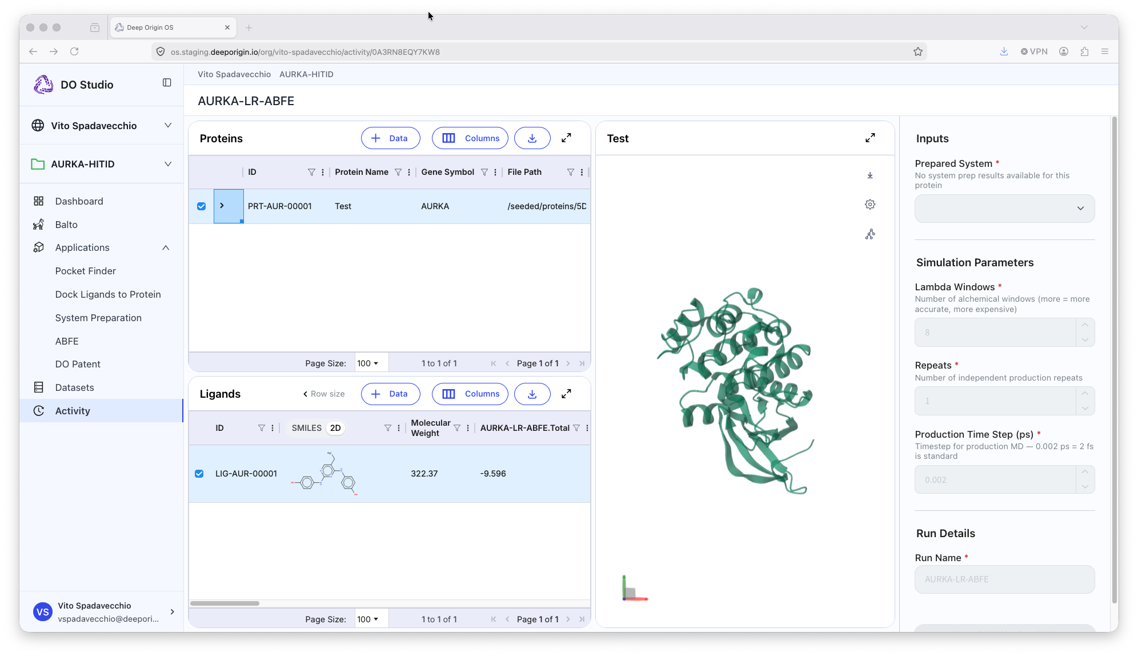Download the Ligands table data
Screen dimensions: 1138x656
coord(532,394)
